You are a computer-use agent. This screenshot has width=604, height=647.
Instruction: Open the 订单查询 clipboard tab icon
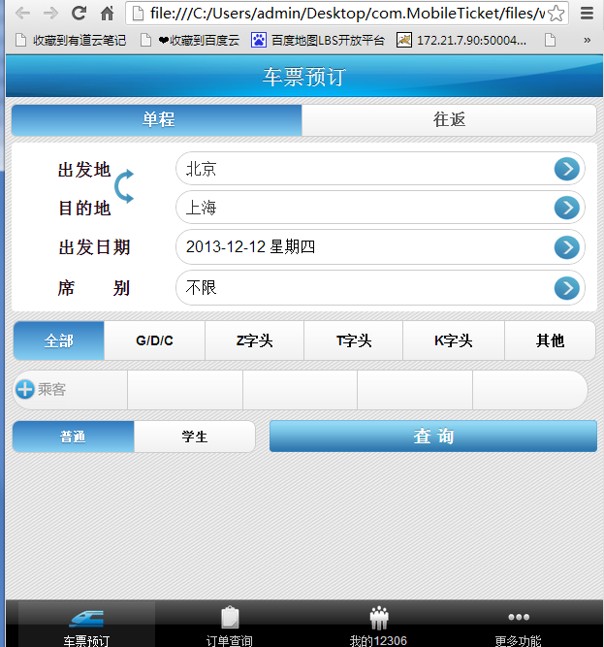coord(230,617)
